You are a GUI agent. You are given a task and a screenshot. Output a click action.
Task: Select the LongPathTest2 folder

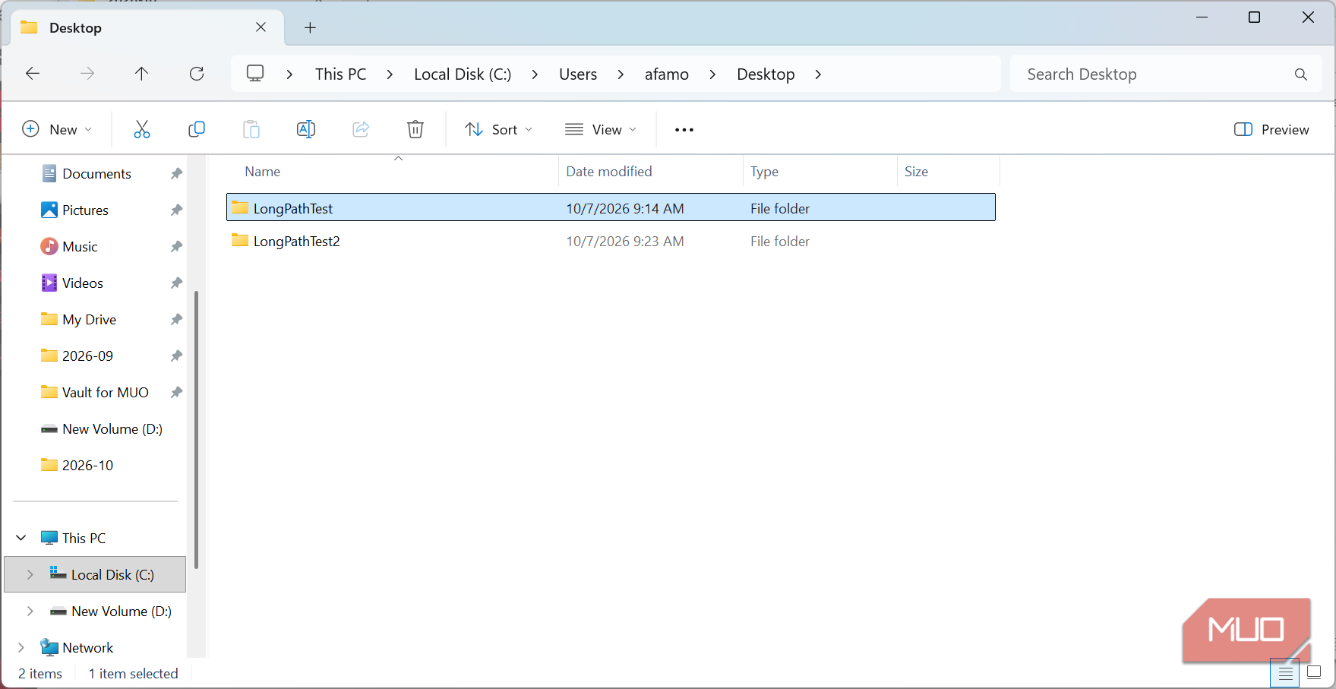[x=611, y=242]
